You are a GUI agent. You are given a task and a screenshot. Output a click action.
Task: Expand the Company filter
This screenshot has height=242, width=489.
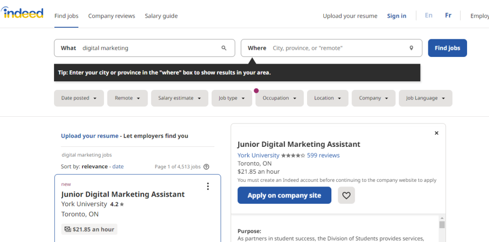(373, 98)
